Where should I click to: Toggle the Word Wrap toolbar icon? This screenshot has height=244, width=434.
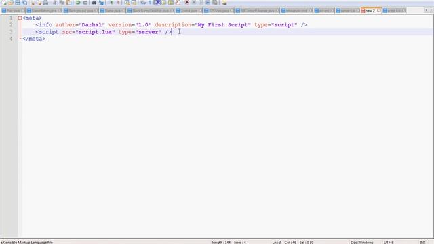tap(143, 3)
